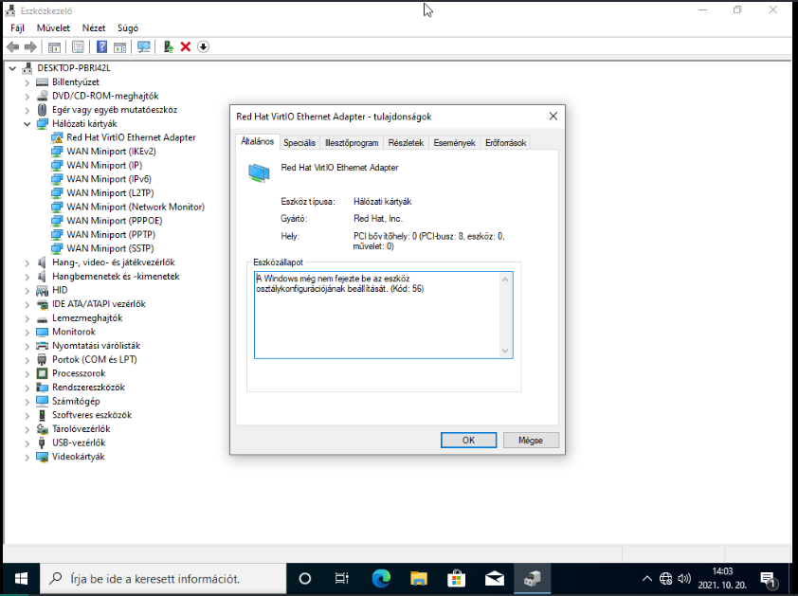Image resolution: width=798 pixels, height=596 pixels.
Task: Click inside the Eszközállapot status text box
Action: click(x=383, y=315)
